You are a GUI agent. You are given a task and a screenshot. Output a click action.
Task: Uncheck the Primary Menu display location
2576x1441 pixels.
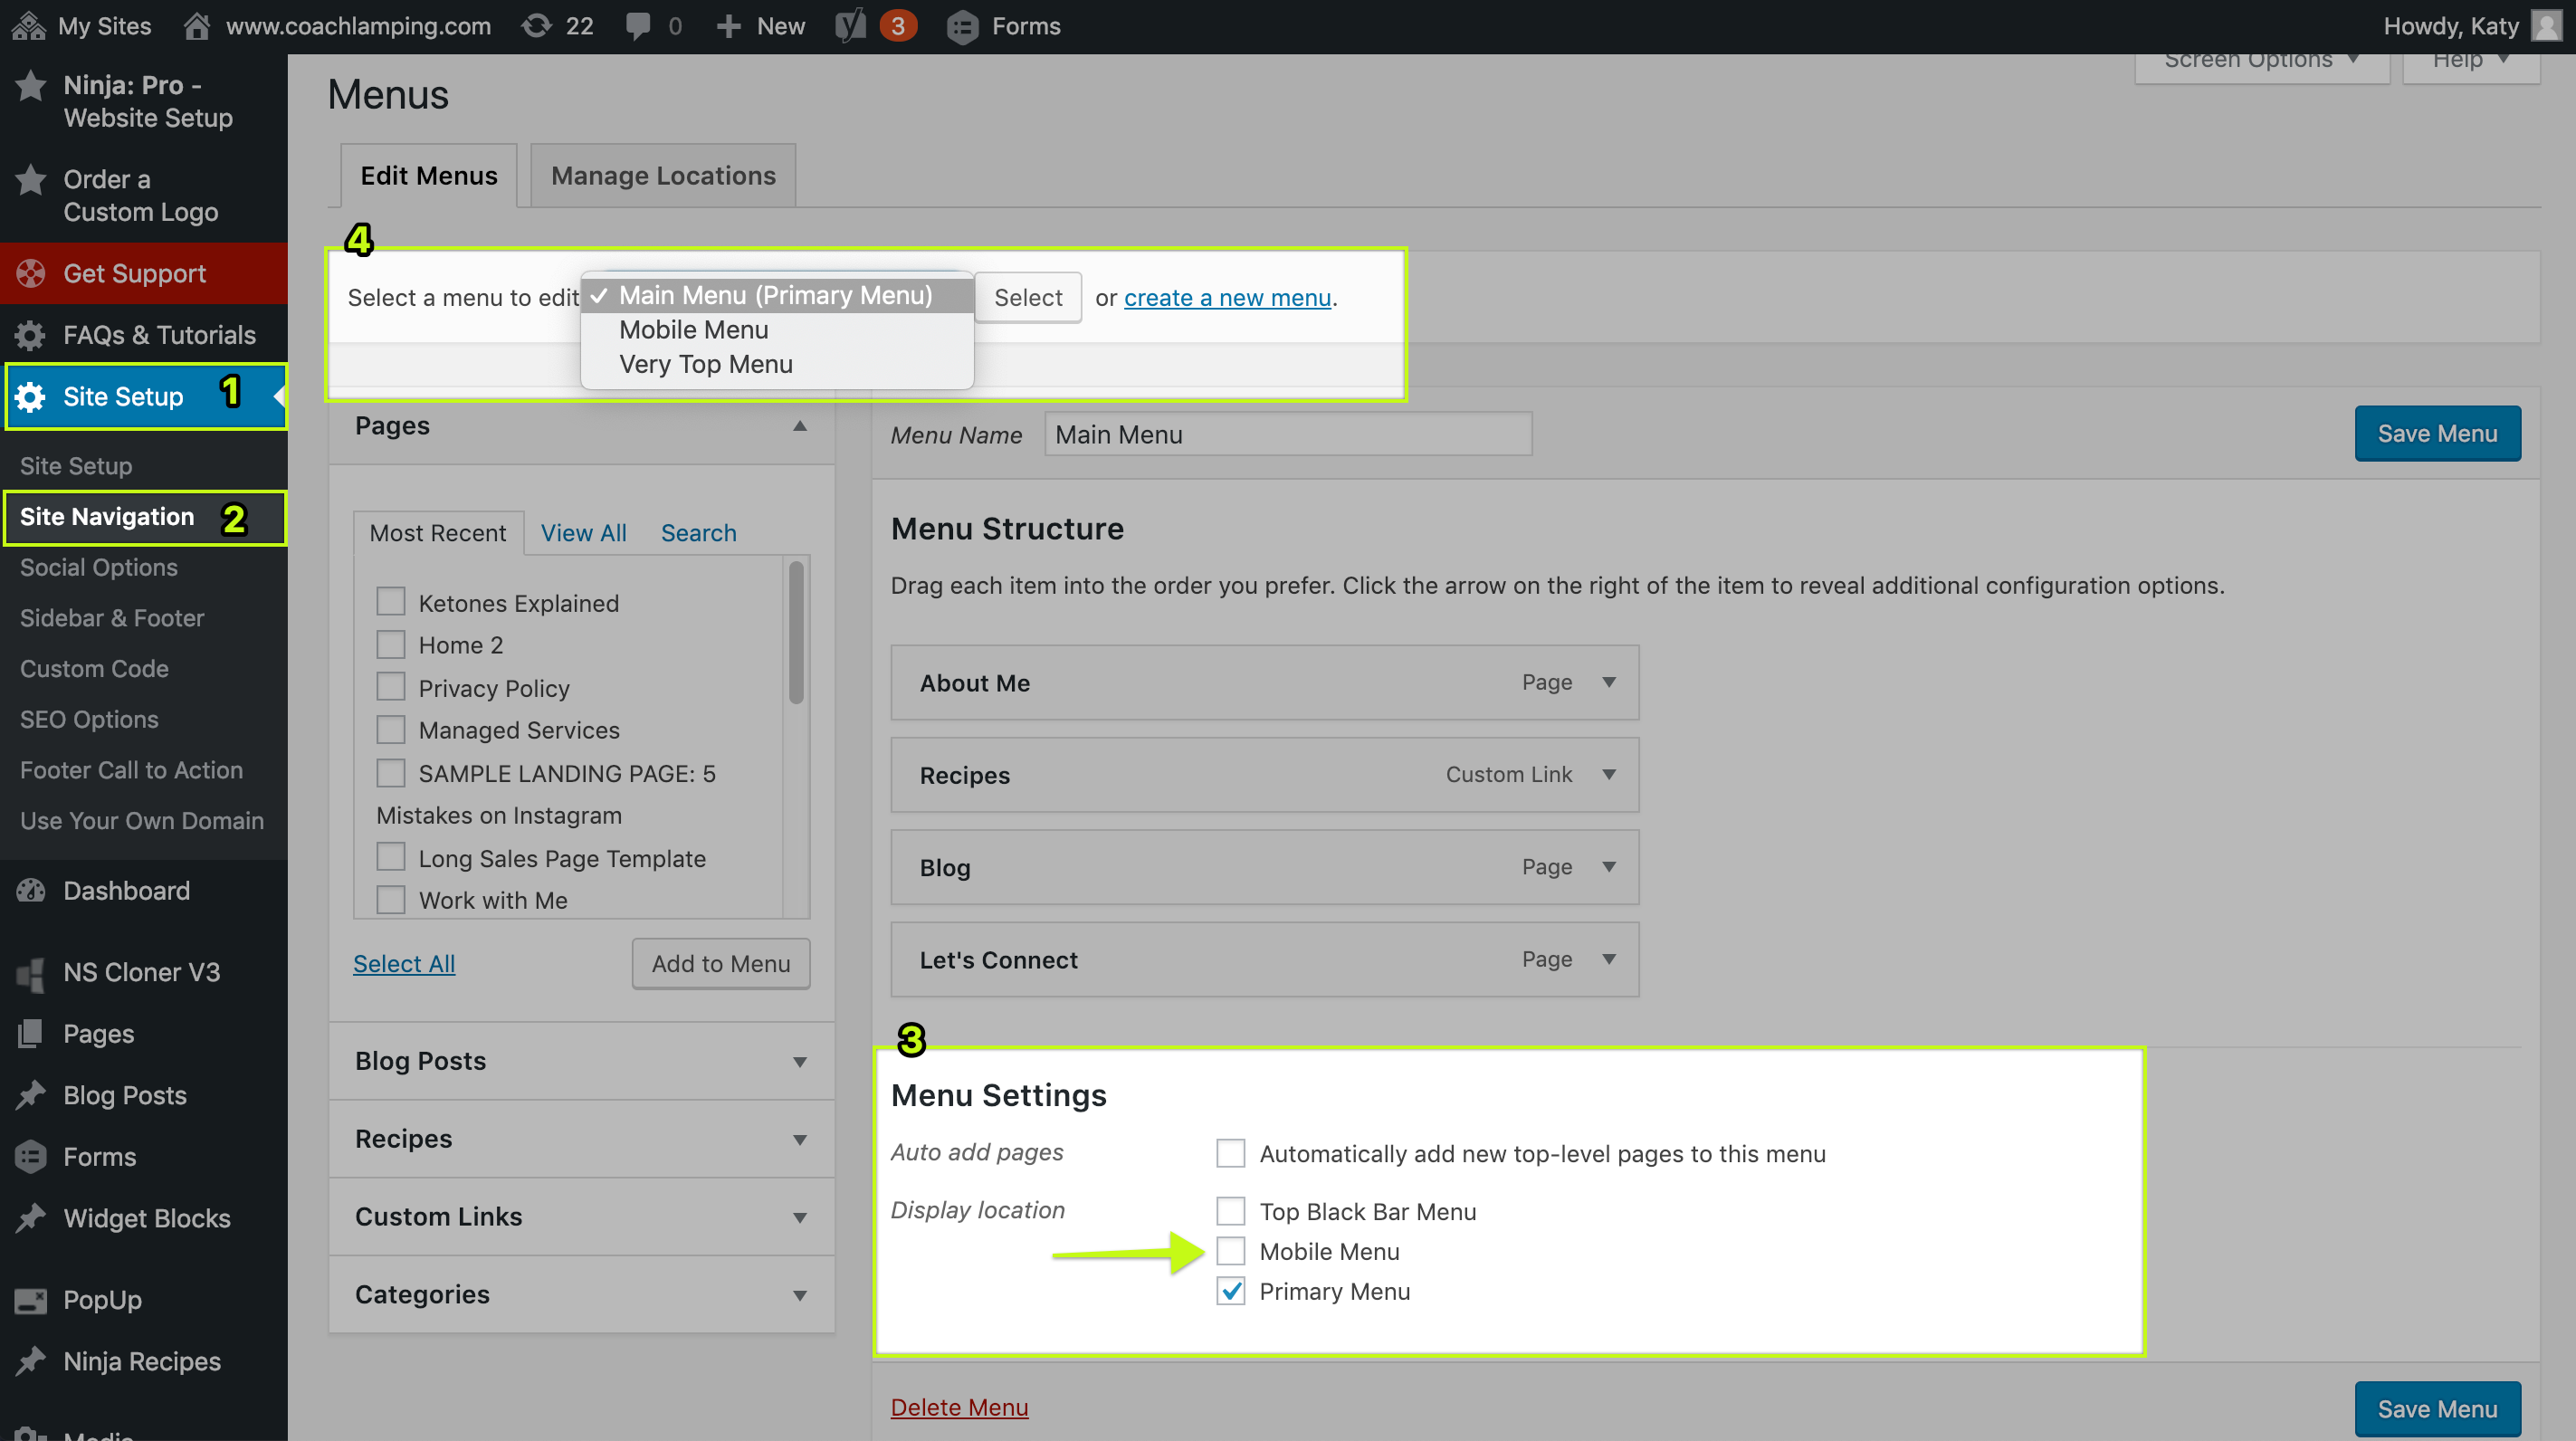[x=1230, y=1291]
